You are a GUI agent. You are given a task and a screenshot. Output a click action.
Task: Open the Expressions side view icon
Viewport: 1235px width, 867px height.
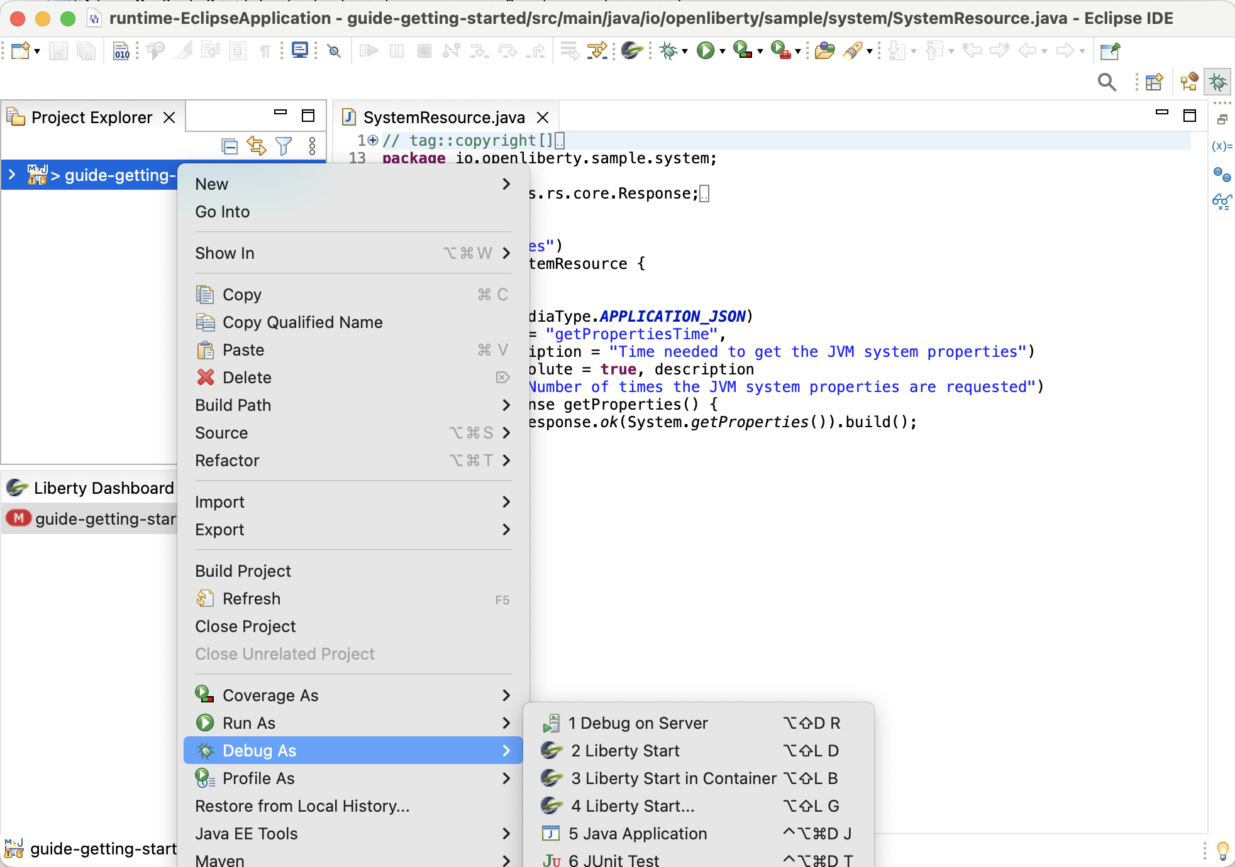click(x=1222, y=202)
